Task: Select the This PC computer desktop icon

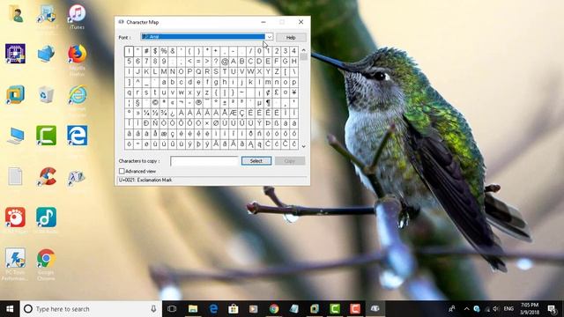Action: [15, 136]
